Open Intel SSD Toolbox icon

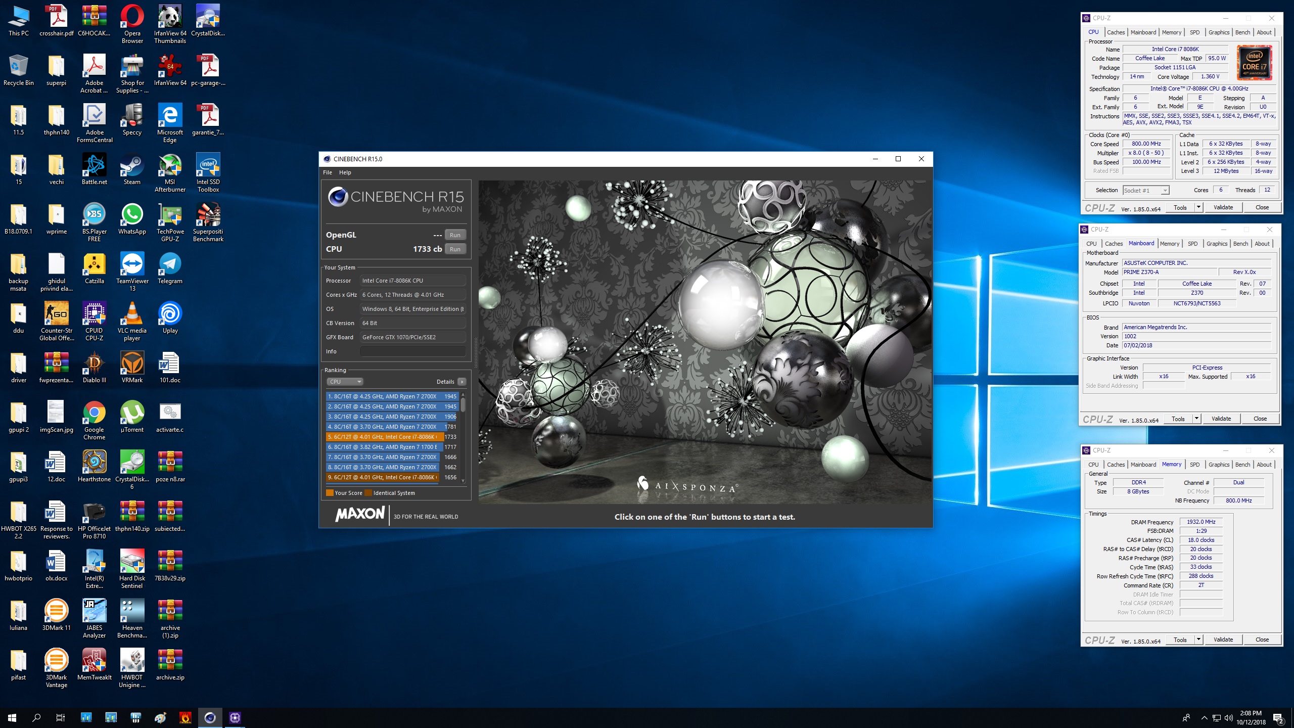pos(208,173)
